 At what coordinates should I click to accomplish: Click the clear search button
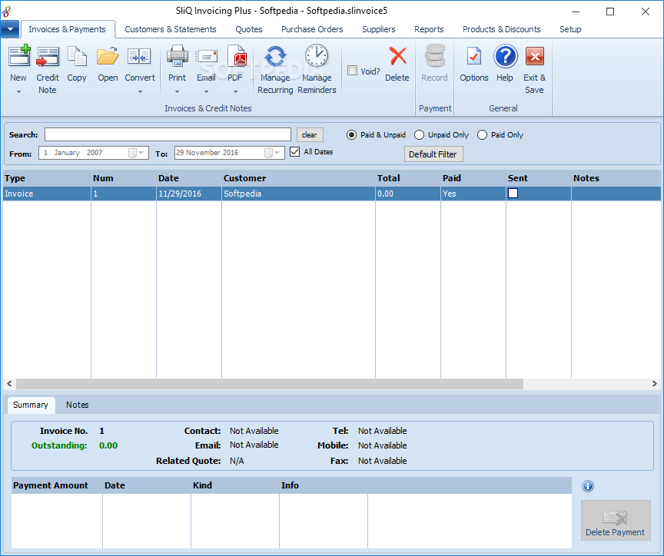point(310,135)
